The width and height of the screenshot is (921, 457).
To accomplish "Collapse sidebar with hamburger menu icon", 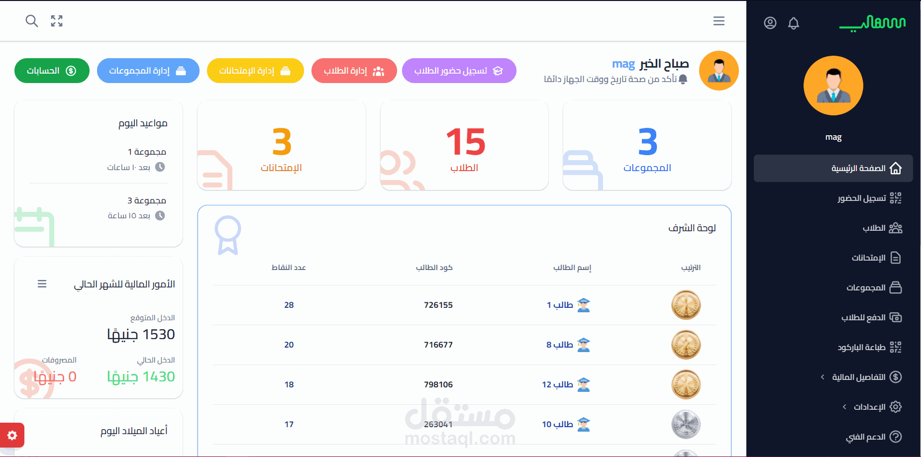I will (x=719, y=21).
